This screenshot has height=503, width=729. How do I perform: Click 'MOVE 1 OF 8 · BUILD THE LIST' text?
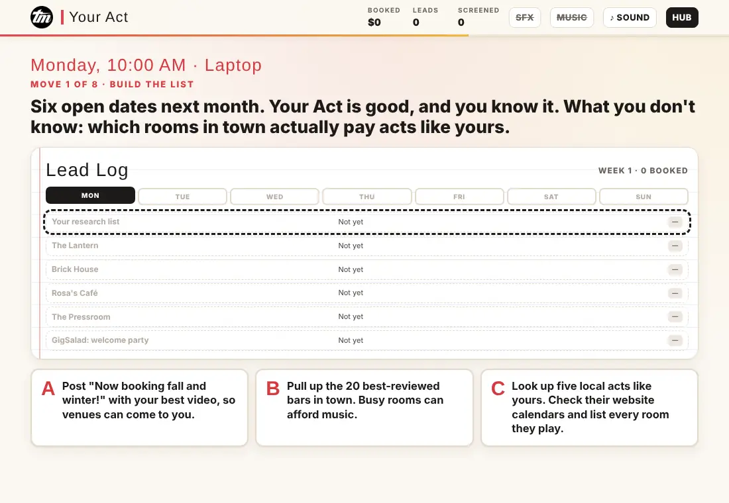[112, 84]
